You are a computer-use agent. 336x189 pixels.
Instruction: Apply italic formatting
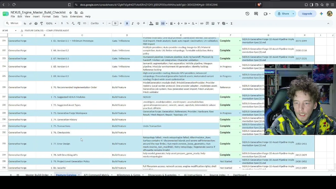133,23
